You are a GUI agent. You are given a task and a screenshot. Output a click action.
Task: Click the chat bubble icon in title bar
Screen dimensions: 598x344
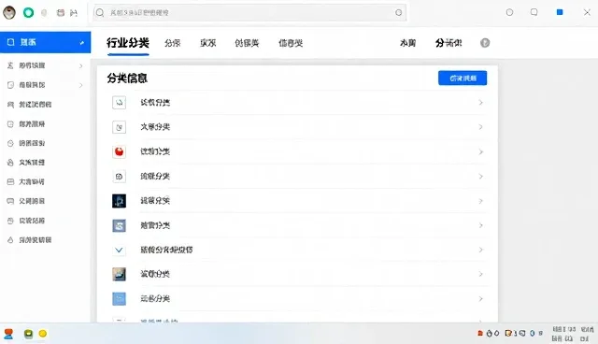(x=534, y=12)
